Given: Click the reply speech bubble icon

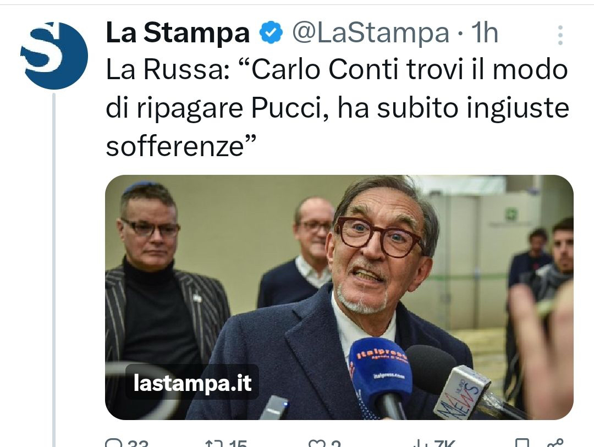Looking at the screenshot, I should 113,443.
